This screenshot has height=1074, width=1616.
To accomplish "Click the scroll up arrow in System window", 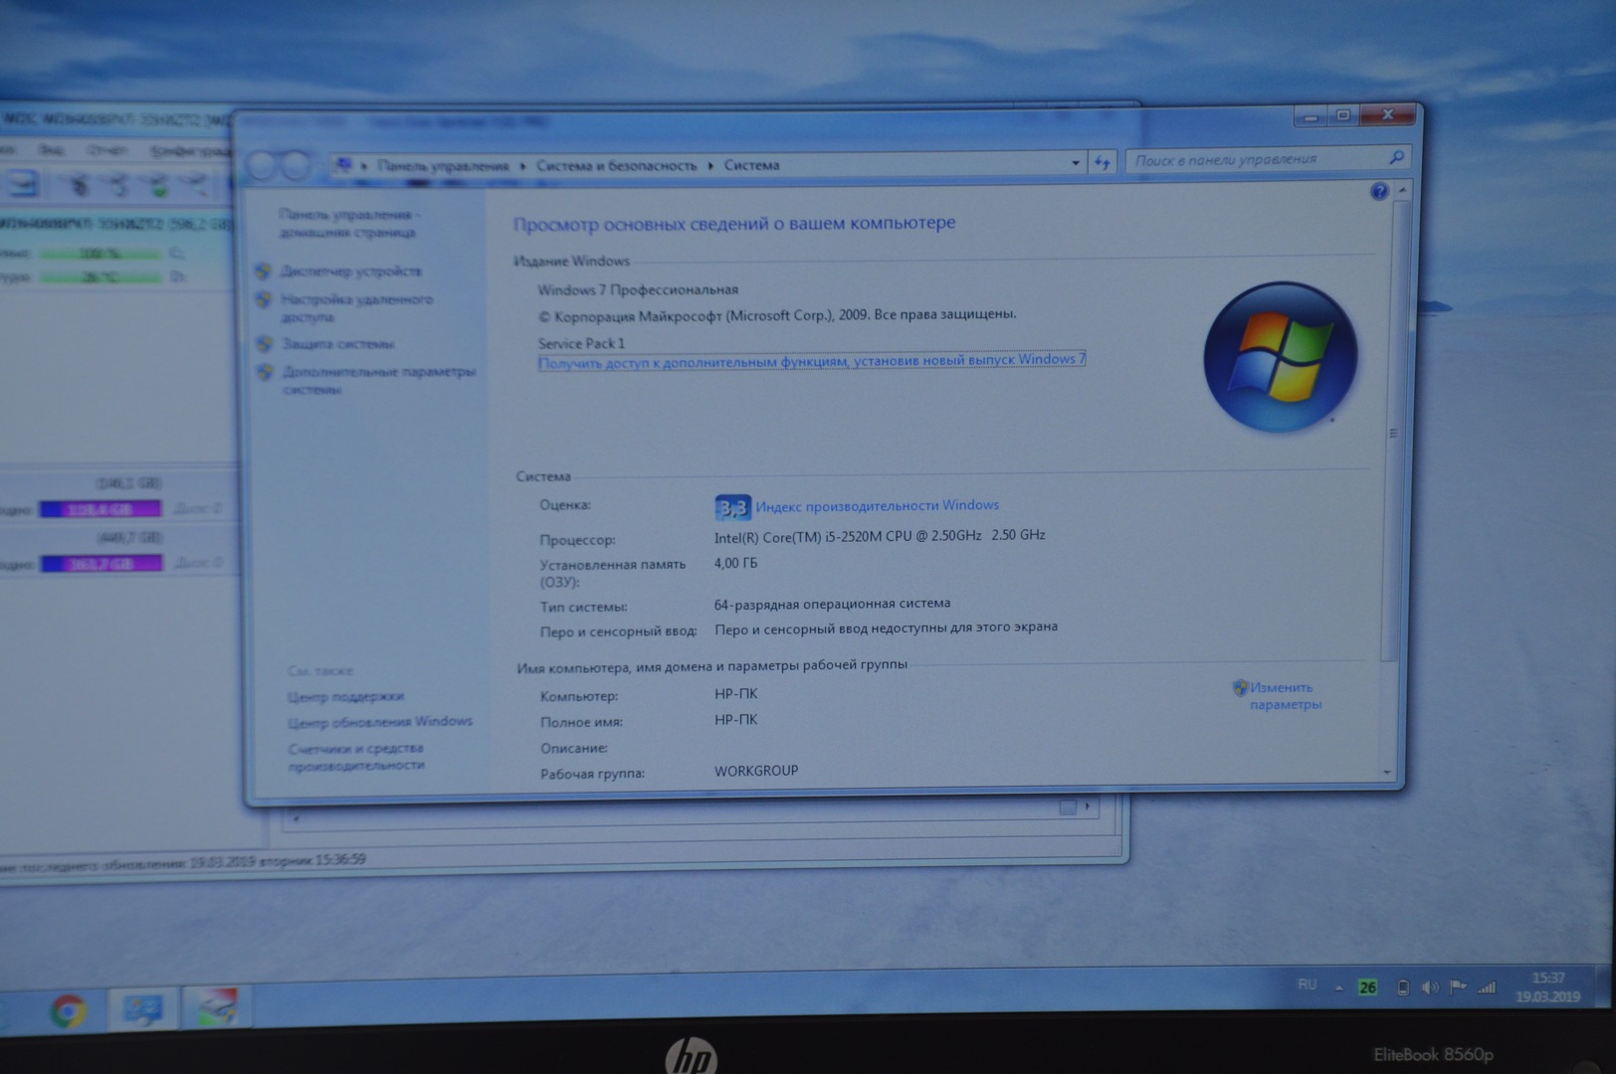I will pos(1402,189).
